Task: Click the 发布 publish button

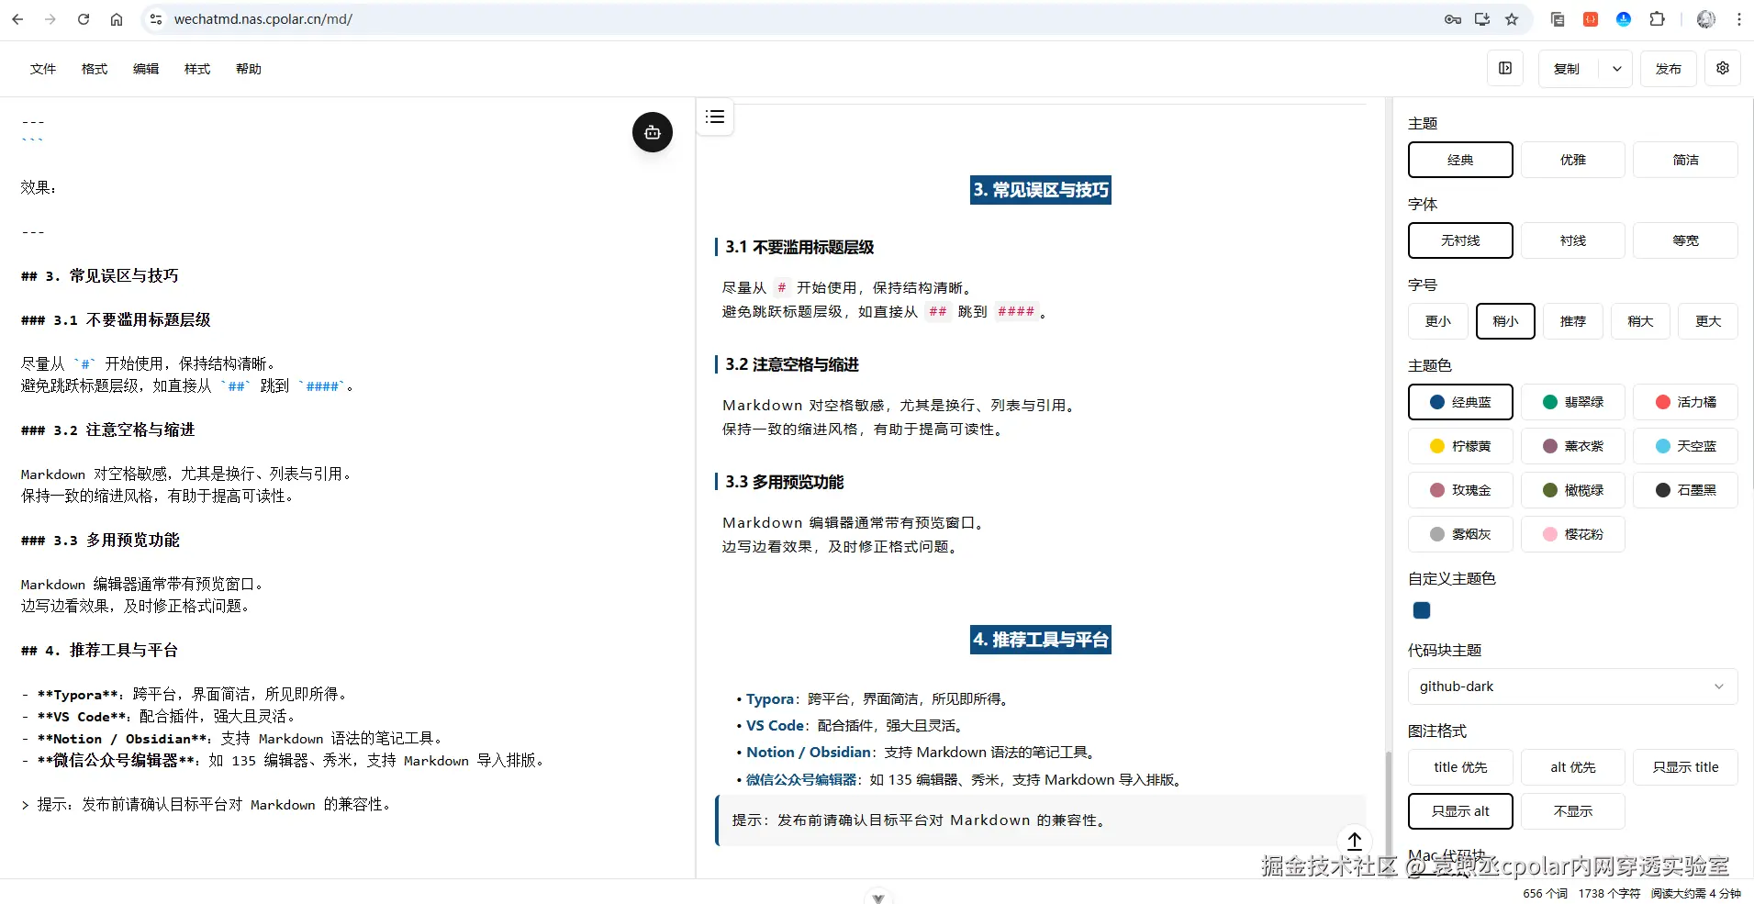Action: coord(1669,69)
